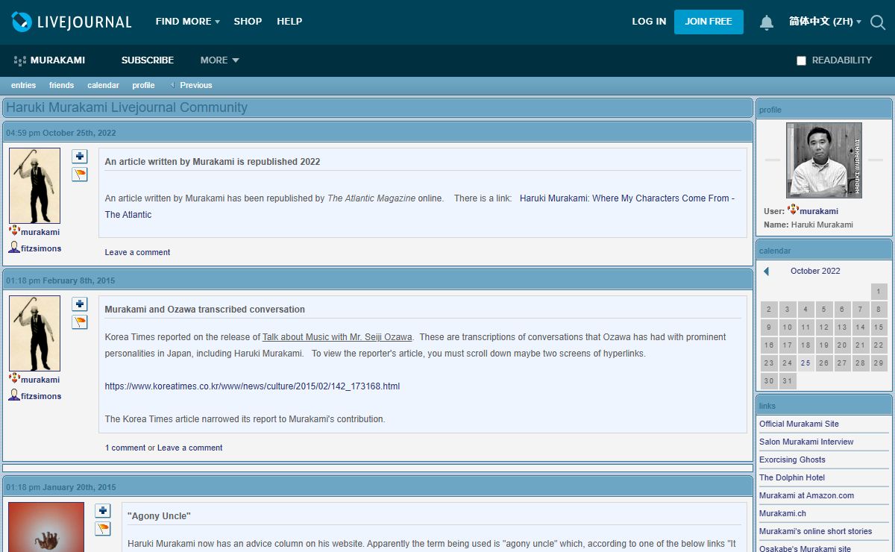This screenshot has width=895, height=552.
Task: Click the Haruki Murakami profile photo
Action: [x=824, y=160]
